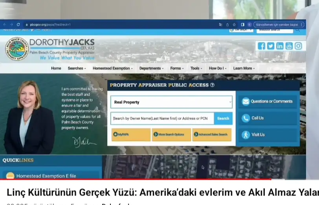The width and height of the screenshot is (319, 205).
Task: Click the help icon beside Public Access
Action: tap(212, 85)
